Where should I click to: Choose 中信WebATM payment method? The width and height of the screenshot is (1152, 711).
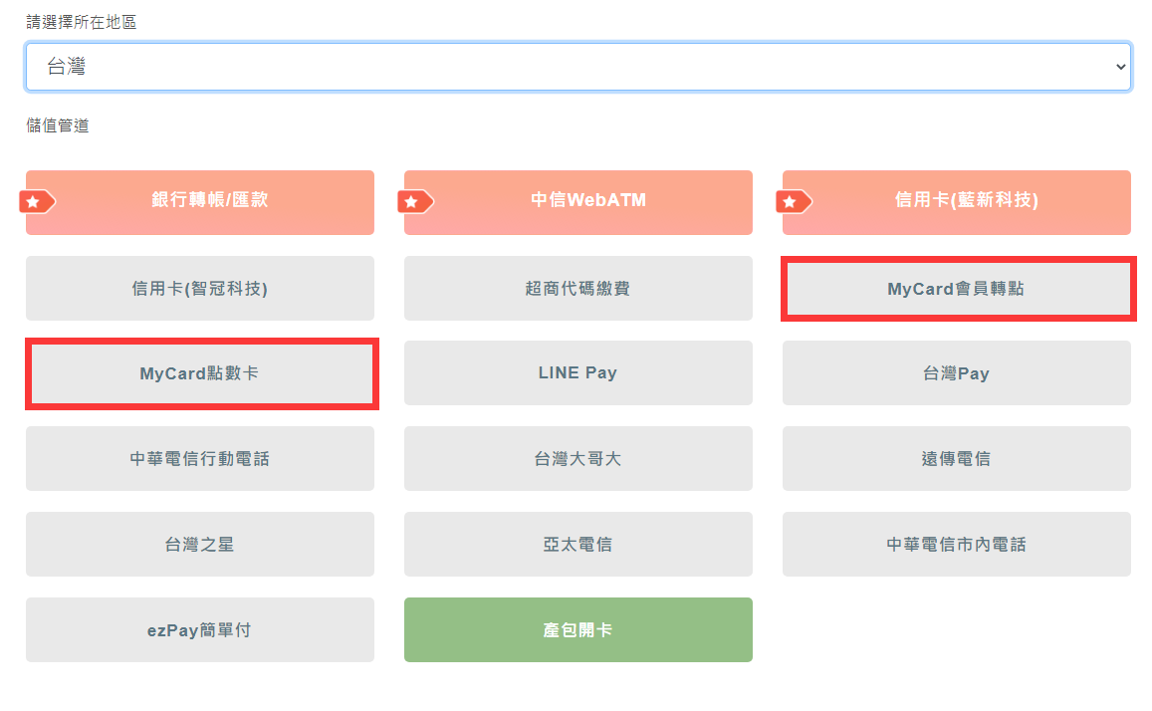[x=578, y=203]
